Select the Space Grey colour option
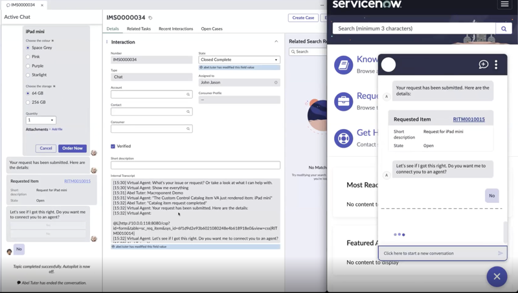The image size is (518, 293). pos(28,47)
